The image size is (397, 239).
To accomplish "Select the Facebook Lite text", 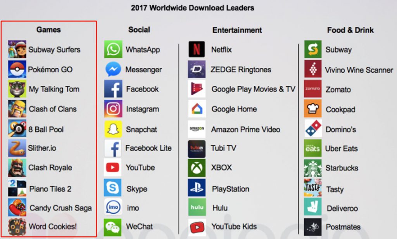I will pos(148,148).
